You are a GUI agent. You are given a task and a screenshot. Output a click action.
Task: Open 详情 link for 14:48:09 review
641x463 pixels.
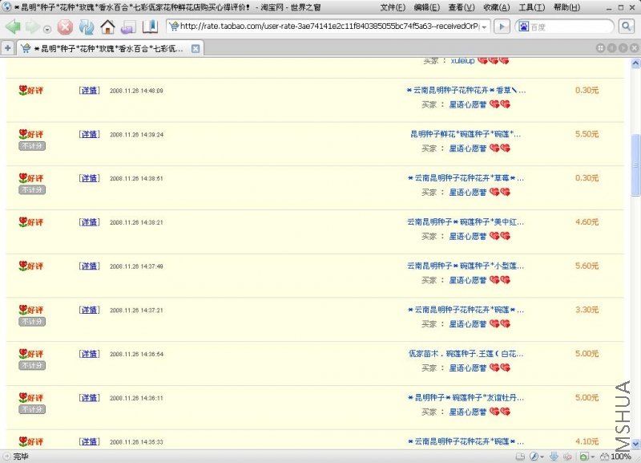89,91
